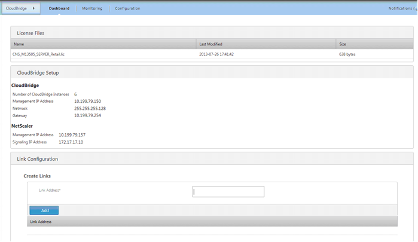The image size is (418, 242).
Task: Sort by Last Modified column header
Action: [266, 44]
